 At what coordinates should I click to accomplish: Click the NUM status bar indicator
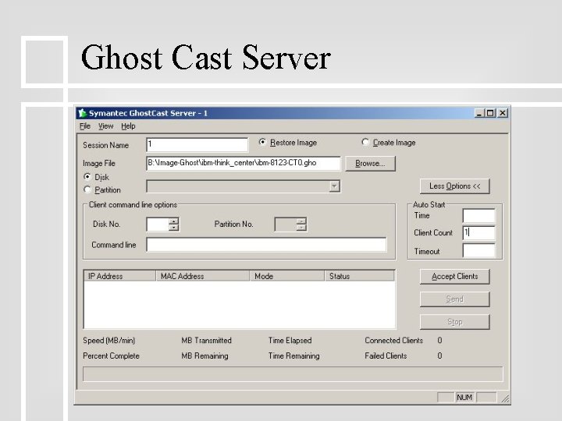pyautogui.click(x=464, y=398)
